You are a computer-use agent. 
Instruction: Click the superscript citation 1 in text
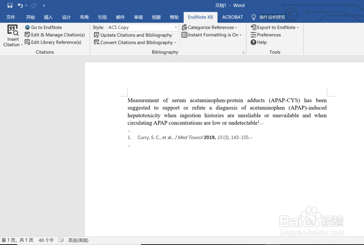(258, 122)
